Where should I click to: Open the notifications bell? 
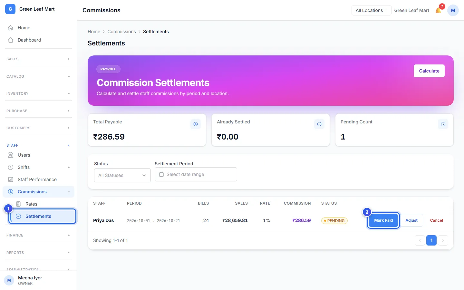click(438, 10)
